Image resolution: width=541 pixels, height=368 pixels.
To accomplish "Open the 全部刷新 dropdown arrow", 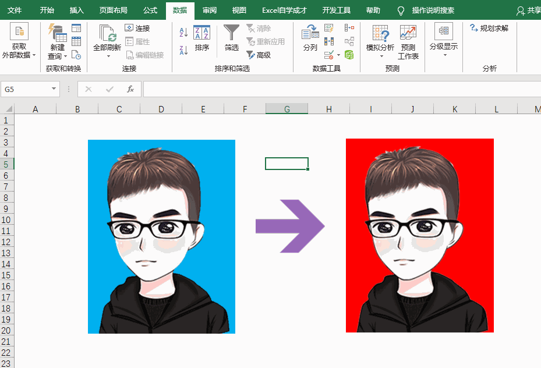I will 108,56.
